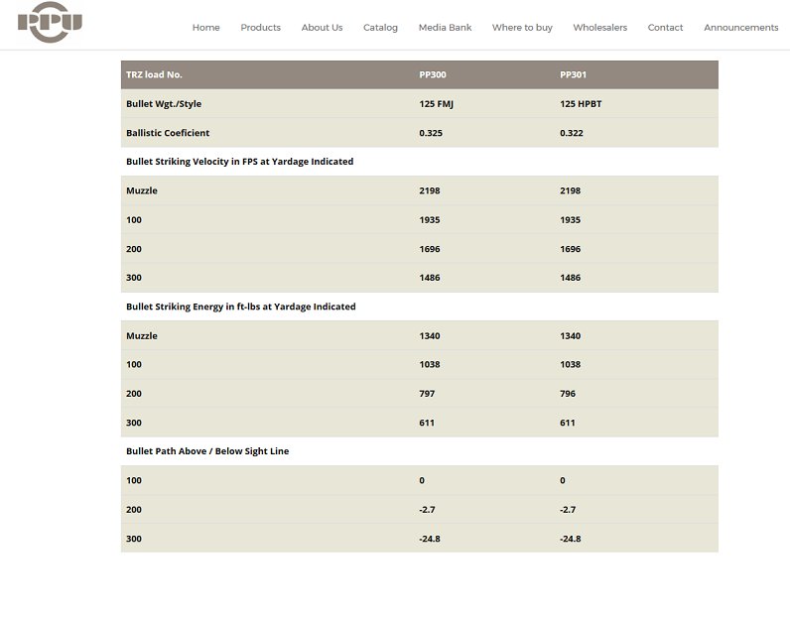Open Where to buy page
The width and height of the screenshot is (790, 619).
tap(522, 28)
